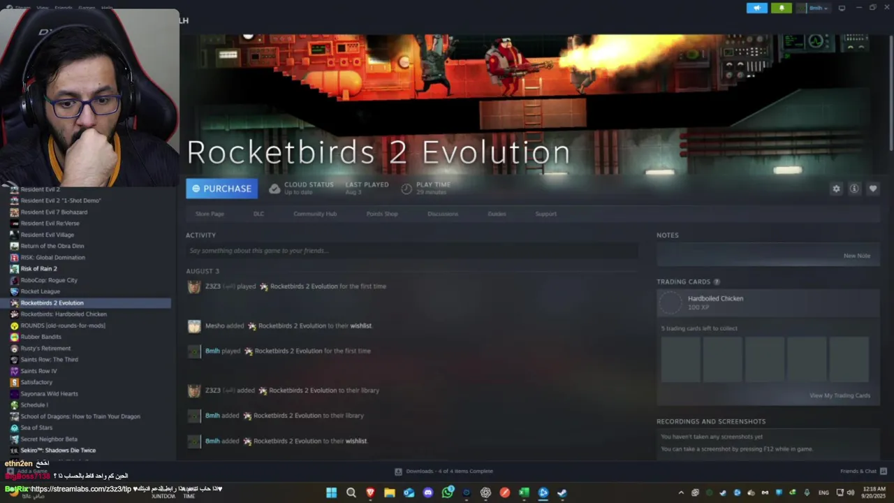Click Mesho user name in activity
The image size is (894, 503).
[214, 326]
